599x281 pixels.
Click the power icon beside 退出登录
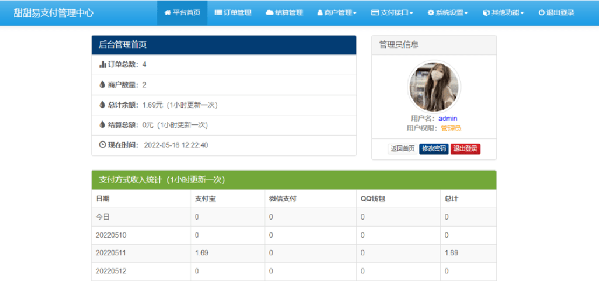tap(541, 13)
